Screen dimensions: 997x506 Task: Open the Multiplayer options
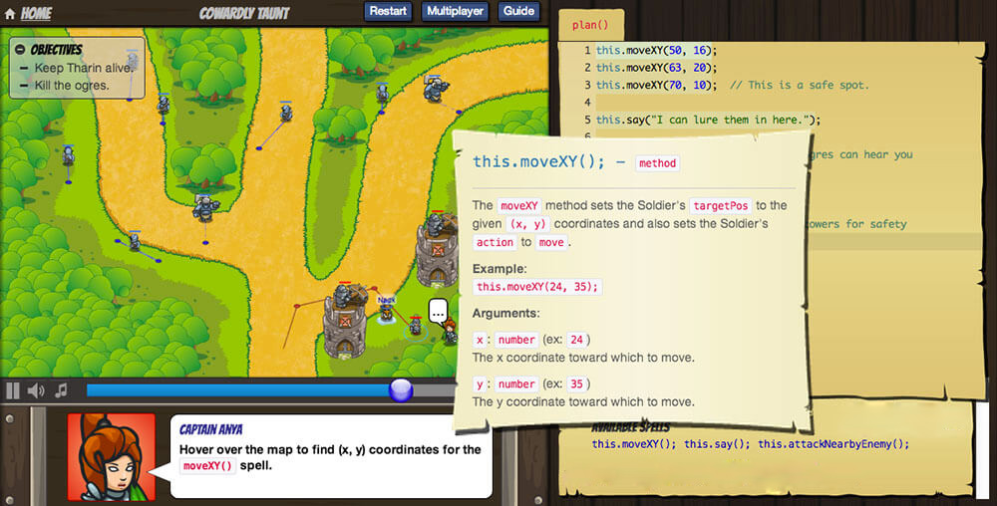tap(454, 11)
